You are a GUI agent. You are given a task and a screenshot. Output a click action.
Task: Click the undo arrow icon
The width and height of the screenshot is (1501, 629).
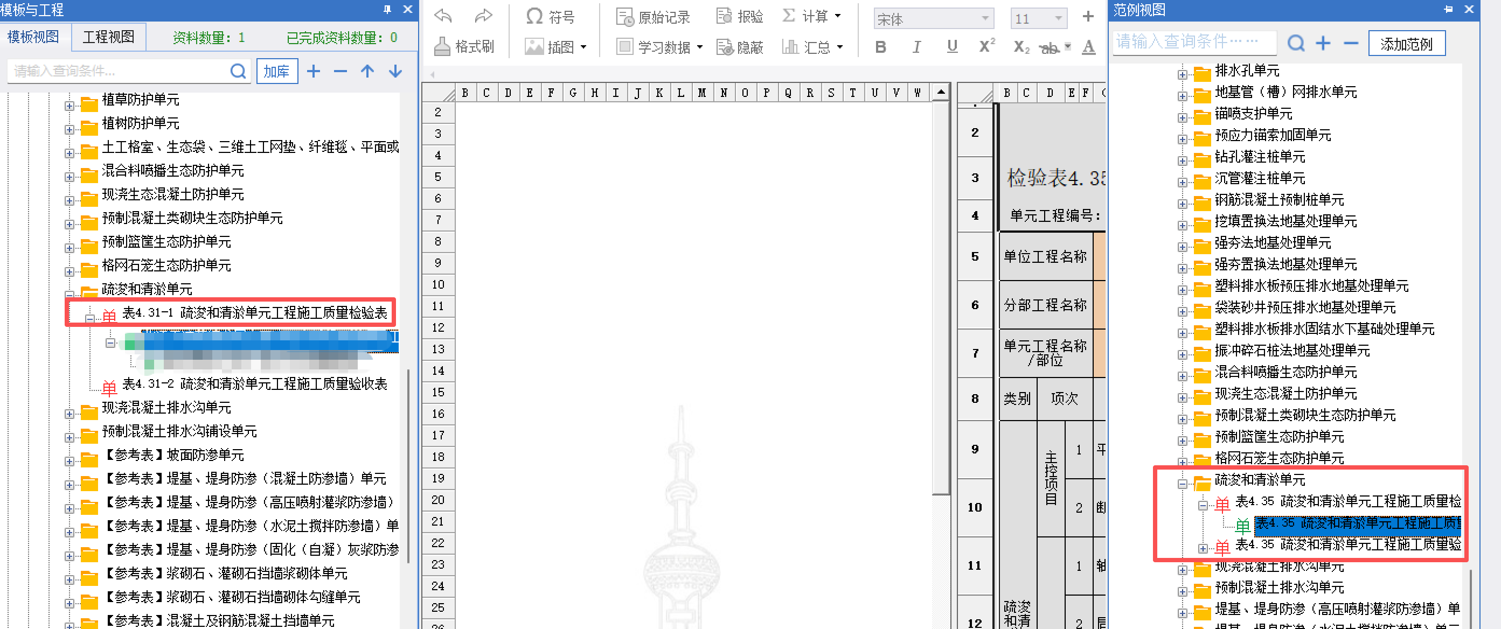[x=443, y=16]
